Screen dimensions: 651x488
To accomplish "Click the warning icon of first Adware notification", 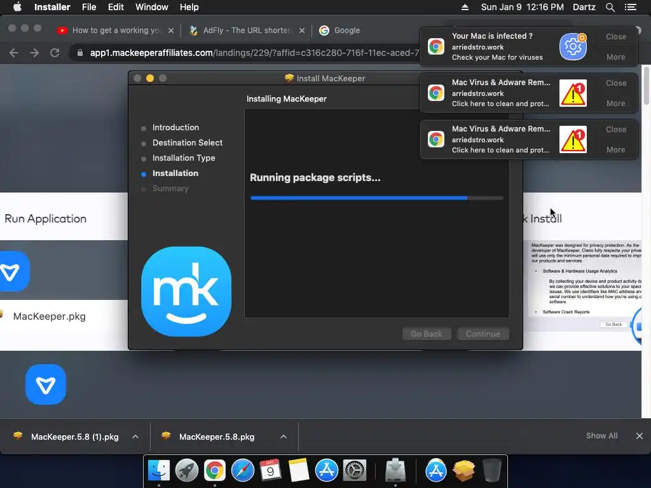I will [x=573, y=93].
